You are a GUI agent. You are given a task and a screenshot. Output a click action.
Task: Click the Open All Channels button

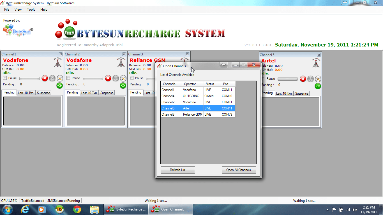pos(239,170)
